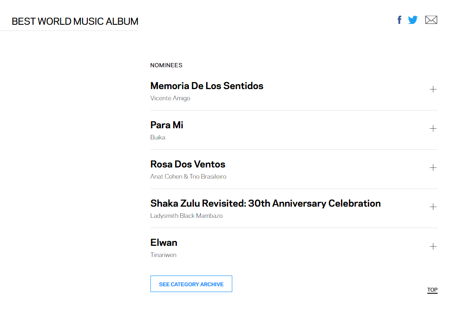
Task: Select Para Mi album title
Action: pyautogui.click(x=167, y=125)
